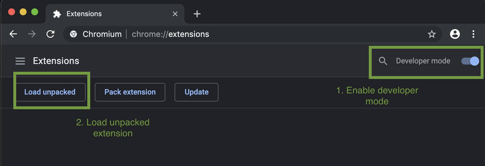The image size is (485, 166).
Task: Click the forward navigation arrow
Action: coord(32,34)
